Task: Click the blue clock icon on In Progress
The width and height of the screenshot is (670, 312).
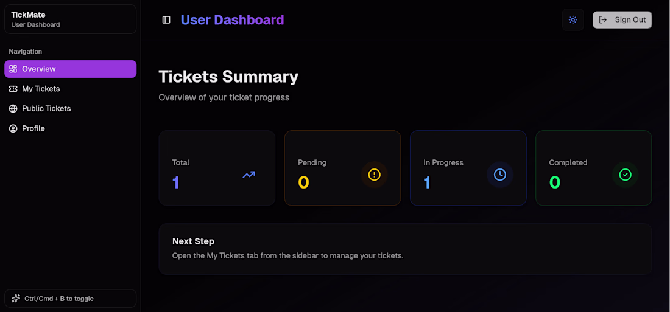Action: click(500, 175)
